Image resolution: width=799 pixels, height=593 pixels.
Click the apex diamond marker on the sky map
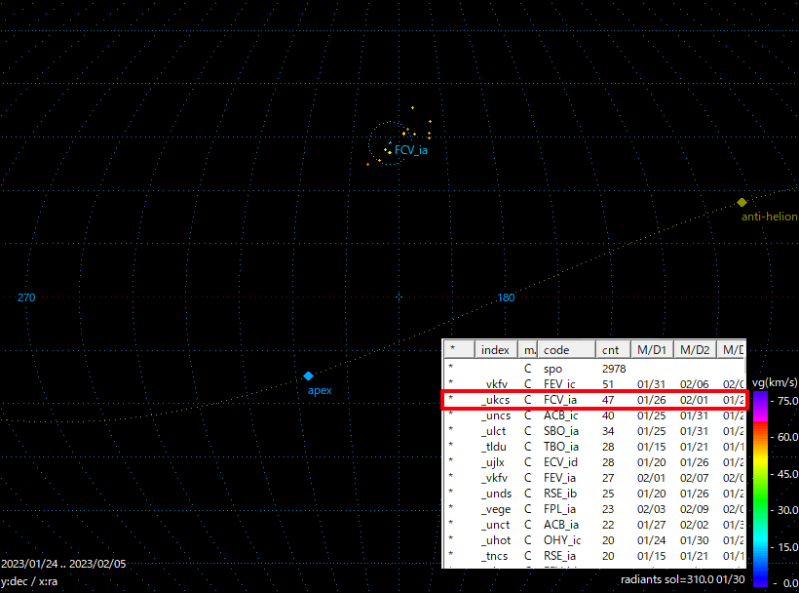[x=309, y=376]
